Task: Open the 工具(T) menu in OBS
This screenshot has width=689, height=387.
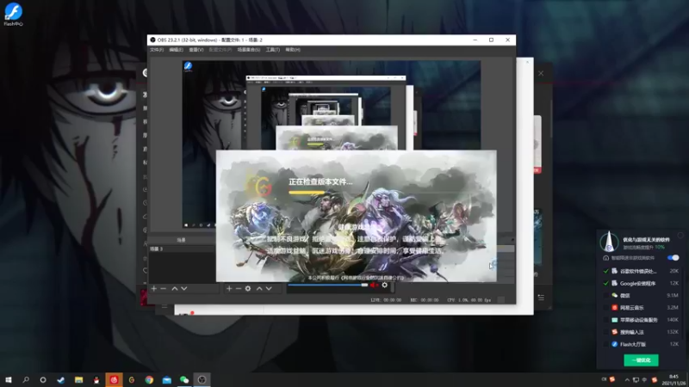Action: click(x=272, y=50)
